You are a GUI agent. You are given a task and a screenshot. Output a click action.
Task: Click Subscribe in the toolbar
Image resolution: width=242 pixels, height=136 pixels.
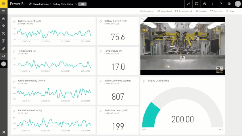pyautogui.click(x=216, y=11)
